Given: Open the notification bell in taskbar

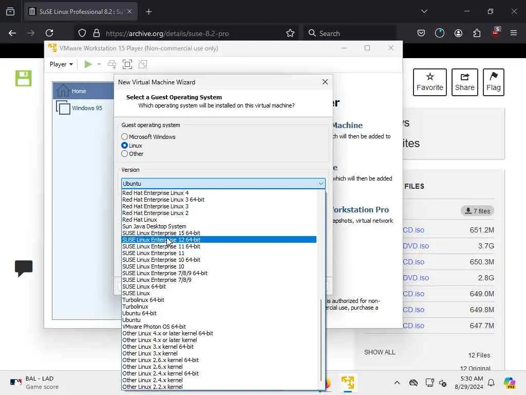Looking at the screenshot, I should click(491, 383).
